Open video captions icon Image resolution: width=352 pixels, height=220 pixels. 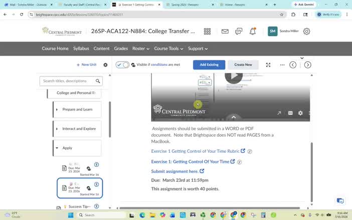coord(290,113)
